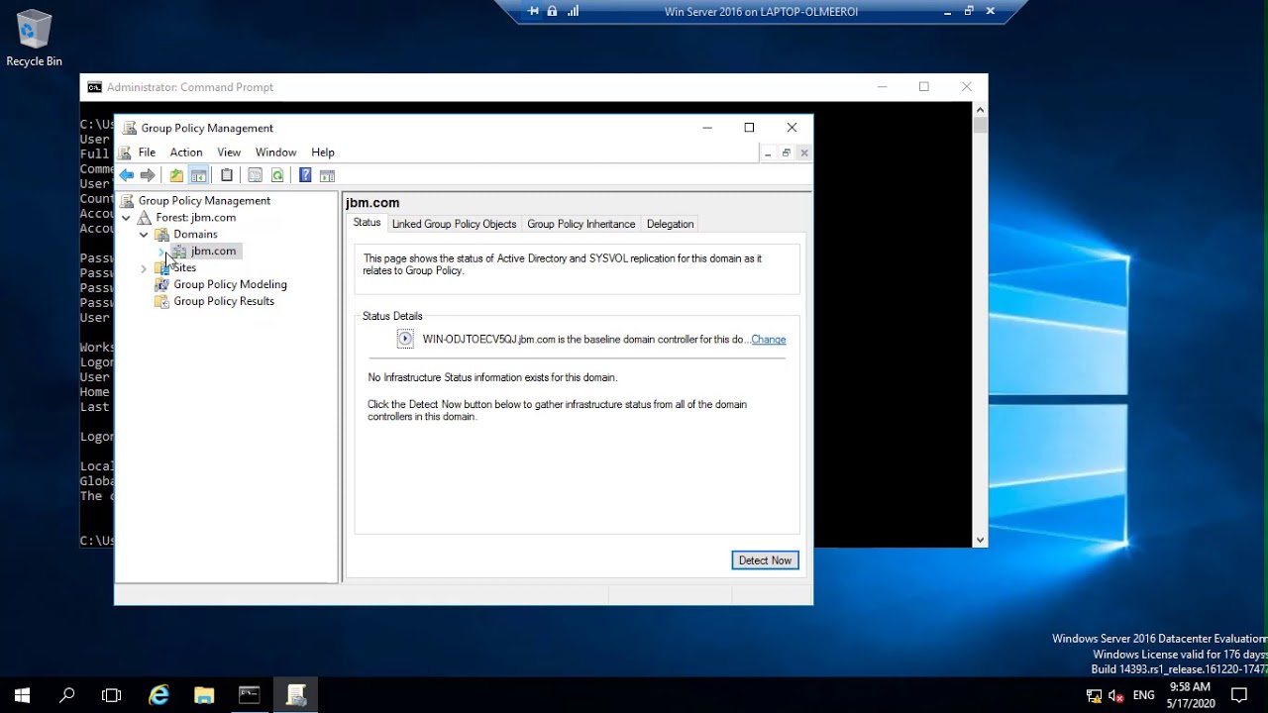Screen dimensions: 1268x713
Task: Toggle the Show/Hide Console Tree icon
Action: coord(198,175)
